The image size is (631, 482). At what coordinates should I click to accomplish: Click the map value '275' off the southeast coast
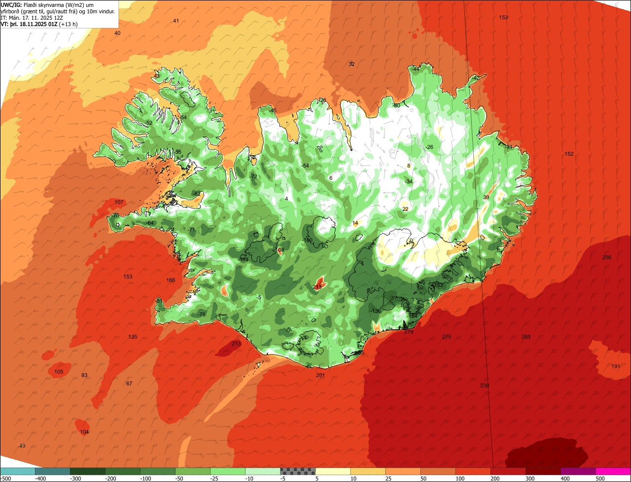[x=447, y=337]
